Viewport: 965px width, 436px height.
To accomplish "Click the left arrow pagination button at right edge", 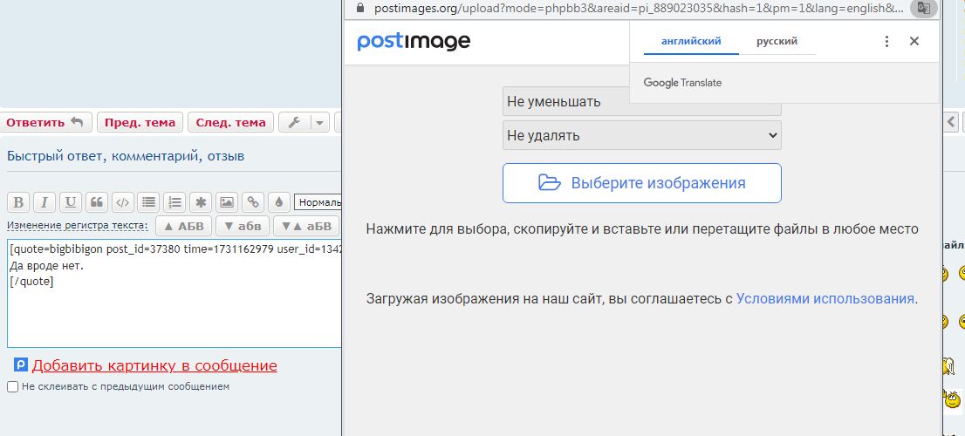I will point(951,122).
